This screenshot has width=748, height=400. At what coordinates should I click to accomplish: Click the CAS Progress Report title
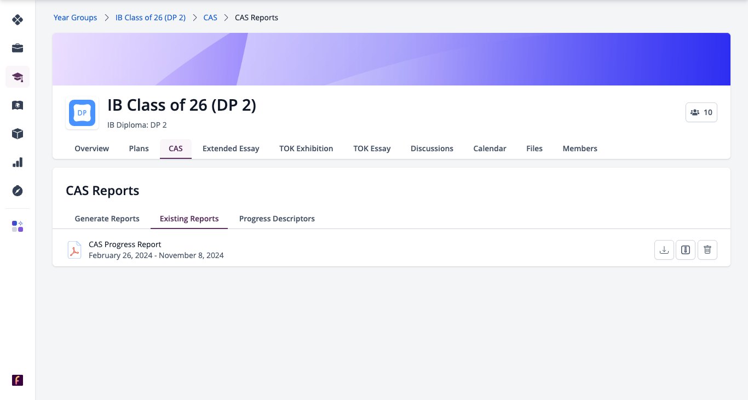pos(125,244)
